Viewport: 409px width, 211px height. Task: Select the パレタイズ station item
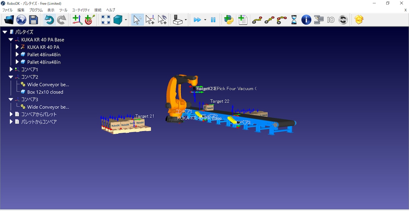point(24,32)
